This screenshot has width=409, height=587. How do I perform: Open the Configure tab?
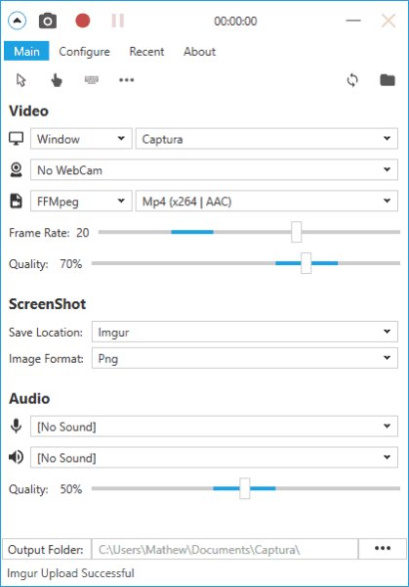point(84,51)
